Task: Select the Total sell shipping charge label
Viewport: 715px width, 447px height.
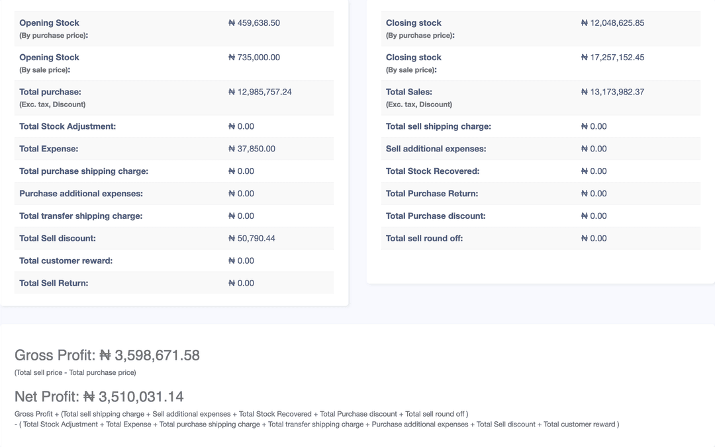Action: pos(438,127)
